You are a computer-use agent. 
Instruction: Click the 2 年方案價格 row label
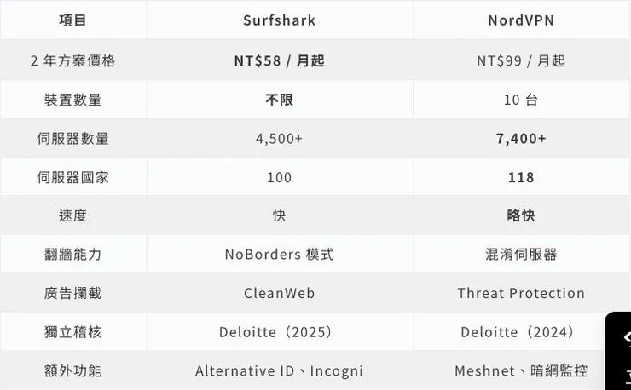coord(72,60)
